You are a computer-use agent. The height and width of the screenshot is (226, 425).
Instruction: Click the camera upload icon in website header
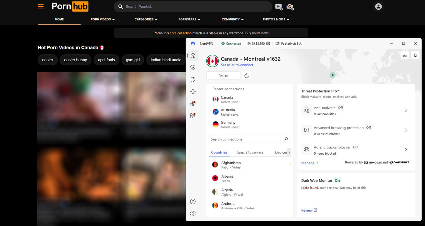click(290, 7)
